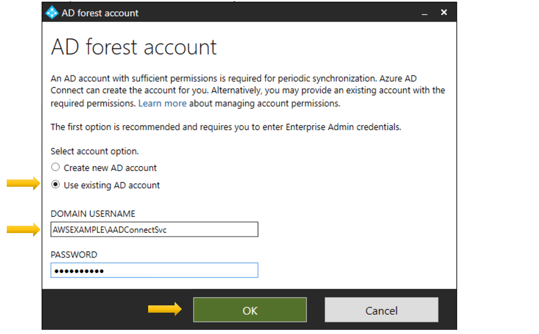Click inside the PASSWORD field
Screen dimensions: 539x334
tap(154, 270)
